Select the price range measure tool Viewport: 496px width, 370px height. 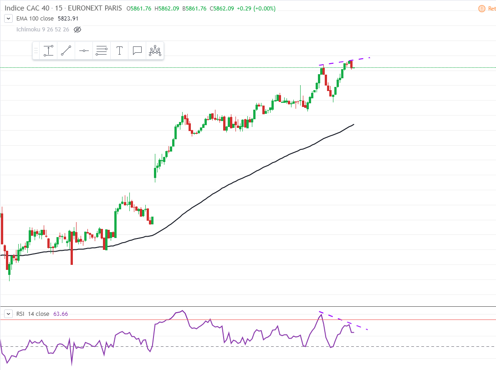pyautogui.click(x=48, y=51)
